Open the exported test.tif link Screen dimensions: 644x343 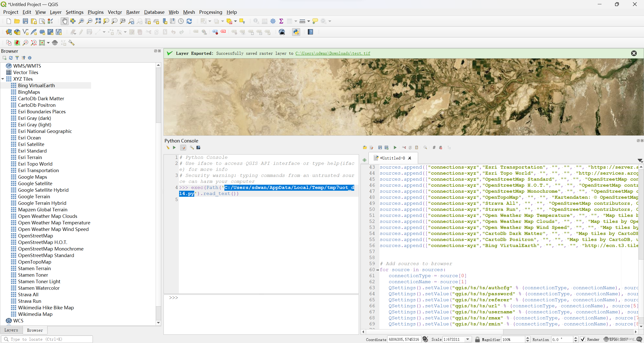[333, 53]
